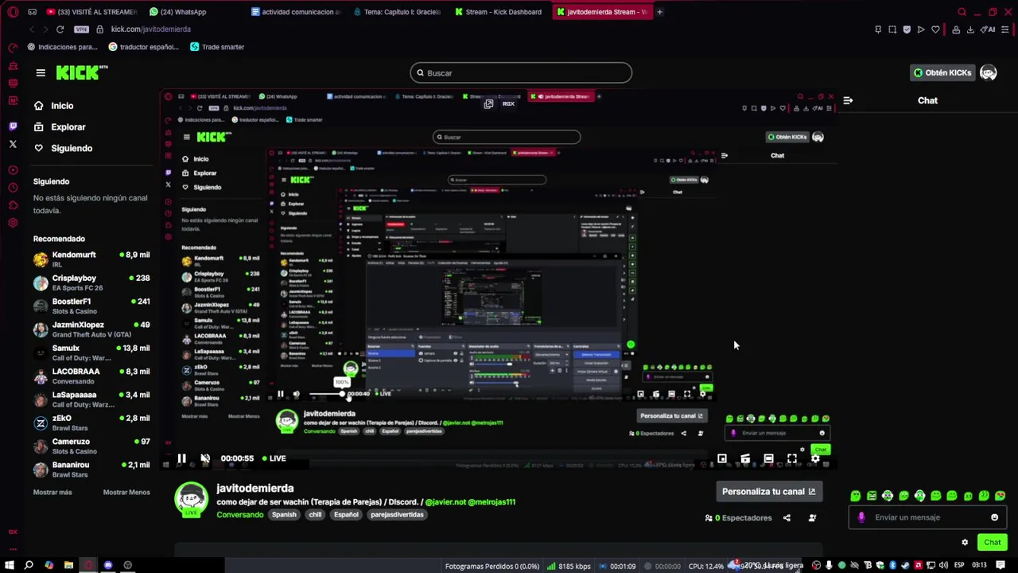Open player settings gear
This screenshot has height=573, width=1018.
click(815, 458)
